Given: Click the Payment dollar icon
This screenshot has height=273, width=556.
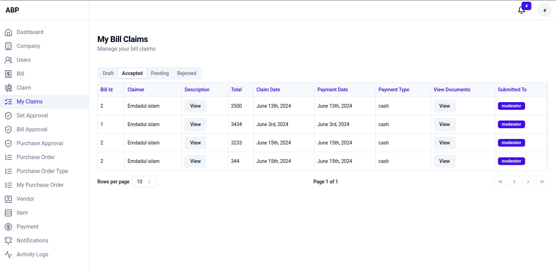Looking at the screenshot, I should pos(8,227).
